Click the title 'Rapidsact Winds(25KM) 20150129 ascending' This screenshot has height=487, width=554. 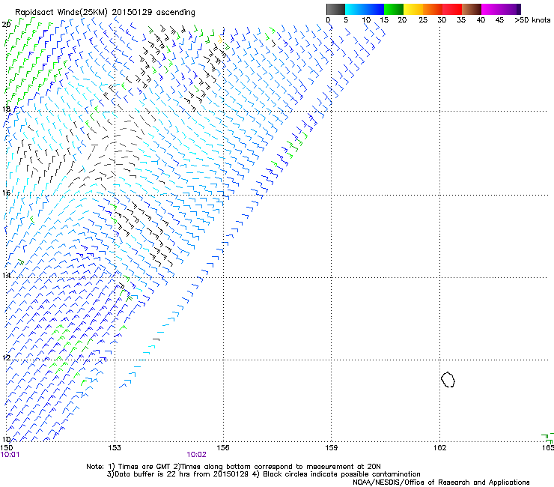pyautogui.click(x=105, y=13)
